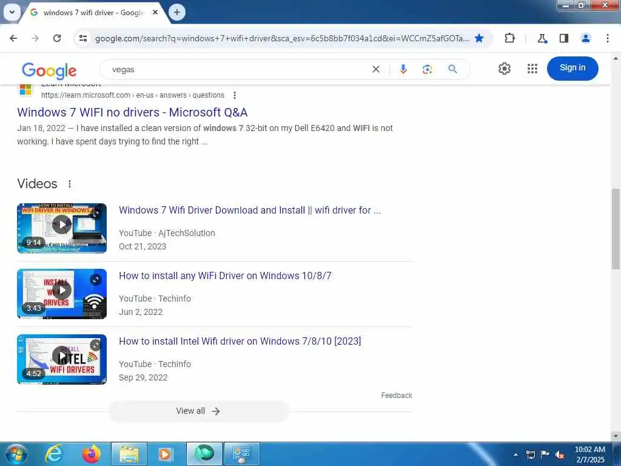Image resolution: width=621 pixels, height=466 pixels.
Task: Open the control panel taskbar item
Action: tap(242, 454)
